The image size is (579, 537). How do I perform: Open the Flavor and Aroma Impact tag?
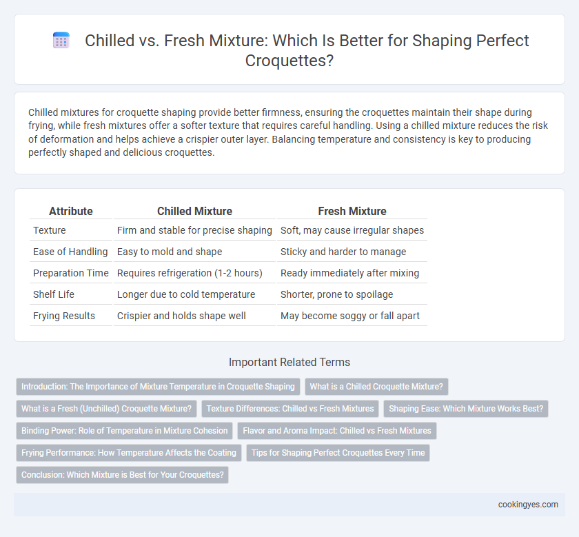point(337,431)
